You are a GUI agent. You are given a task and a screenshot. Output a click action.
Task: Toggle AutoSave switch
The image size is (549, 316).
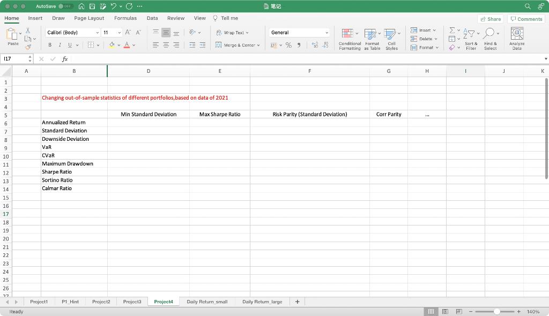(65, 6)
